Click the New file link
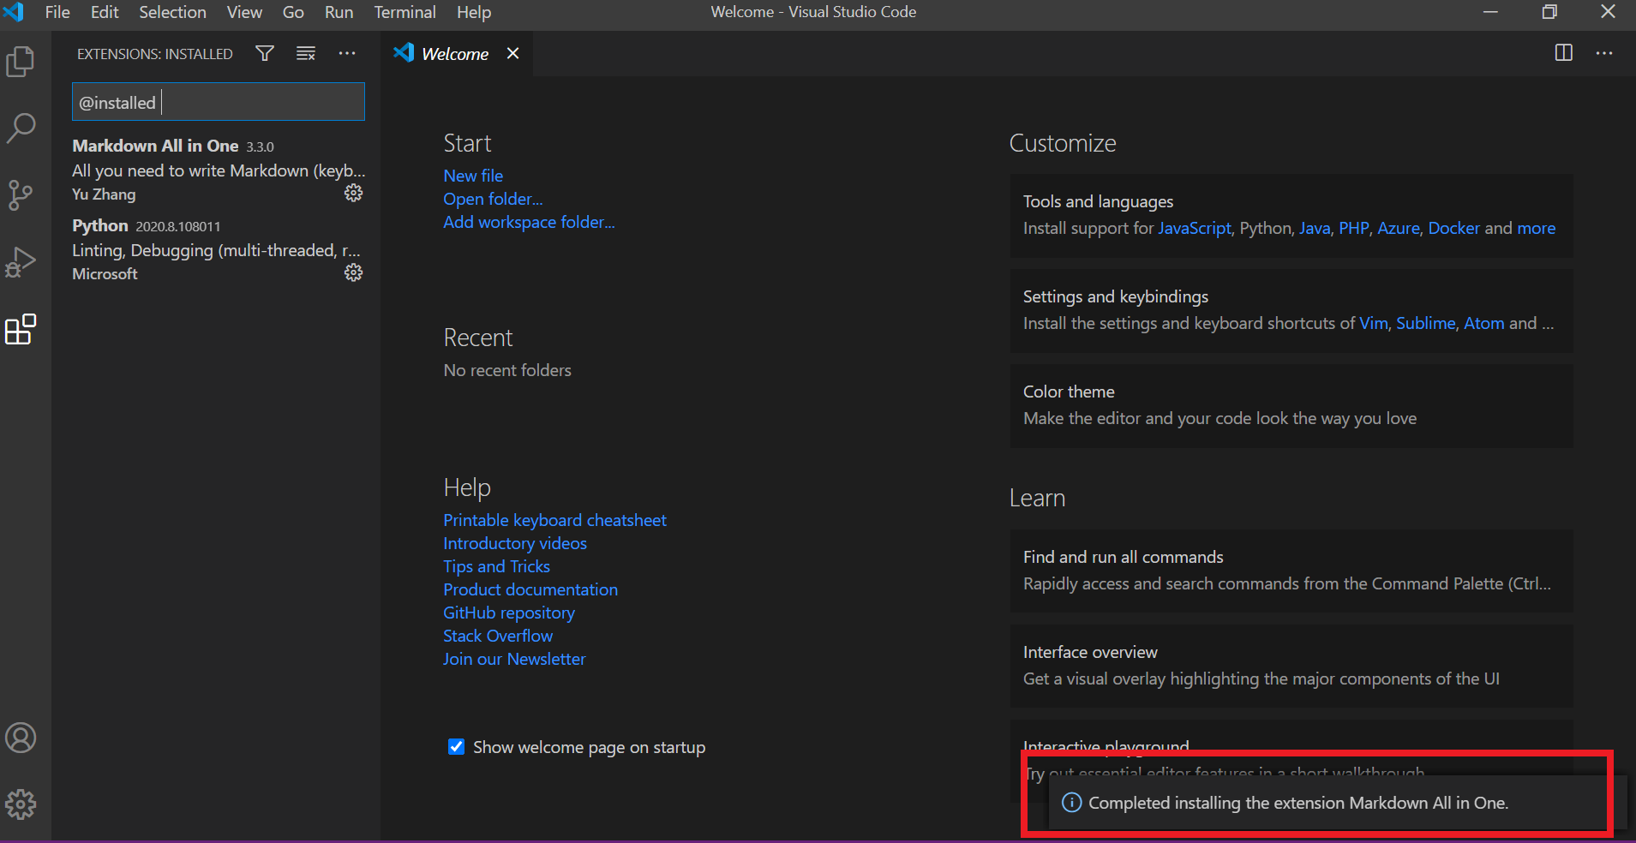 pyautogui.click(x=473, y=176)
